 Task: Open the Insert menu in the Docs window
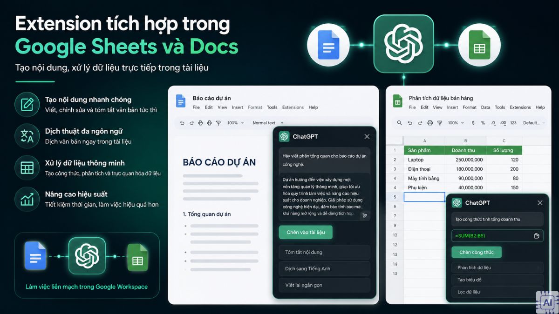238,107
